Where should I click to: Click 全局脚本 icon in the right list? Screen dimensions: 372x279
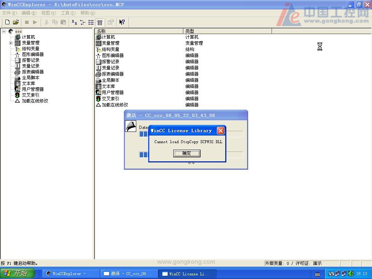tap(98, 80)
